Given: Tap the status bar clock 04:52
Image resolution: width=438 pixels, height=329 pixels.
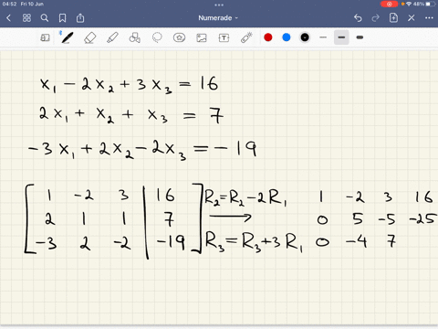Looking at the screenshot, I should pyautogui.click(x=9, y=4).
